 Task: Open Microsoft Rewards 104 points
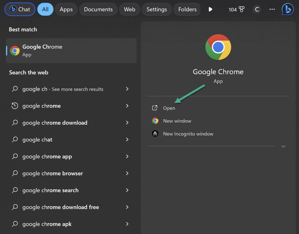[236, 9]
